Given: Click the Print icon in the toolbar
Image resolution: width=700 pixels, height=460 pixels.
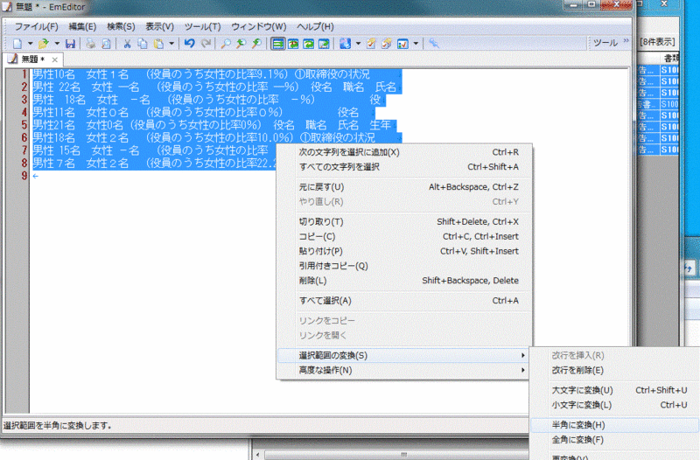Looking at the screenshot, I should tap(91, 44).
